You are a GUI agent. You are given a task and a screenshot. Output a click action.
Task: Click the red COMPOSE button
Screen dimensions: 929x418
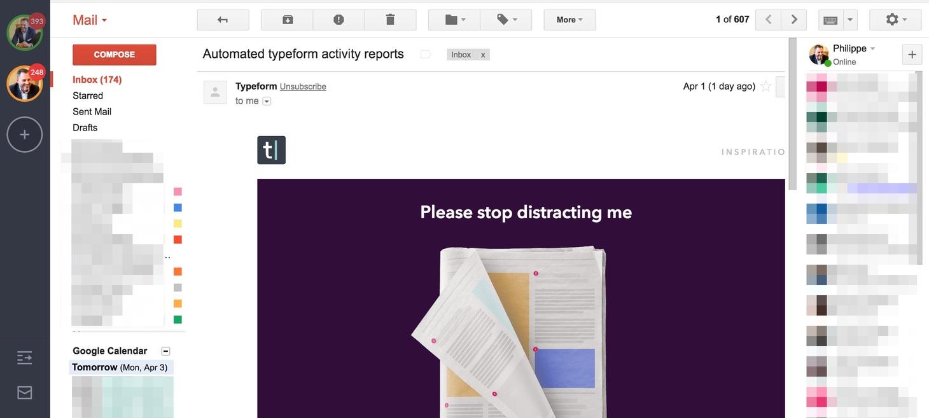click(115, 55)
